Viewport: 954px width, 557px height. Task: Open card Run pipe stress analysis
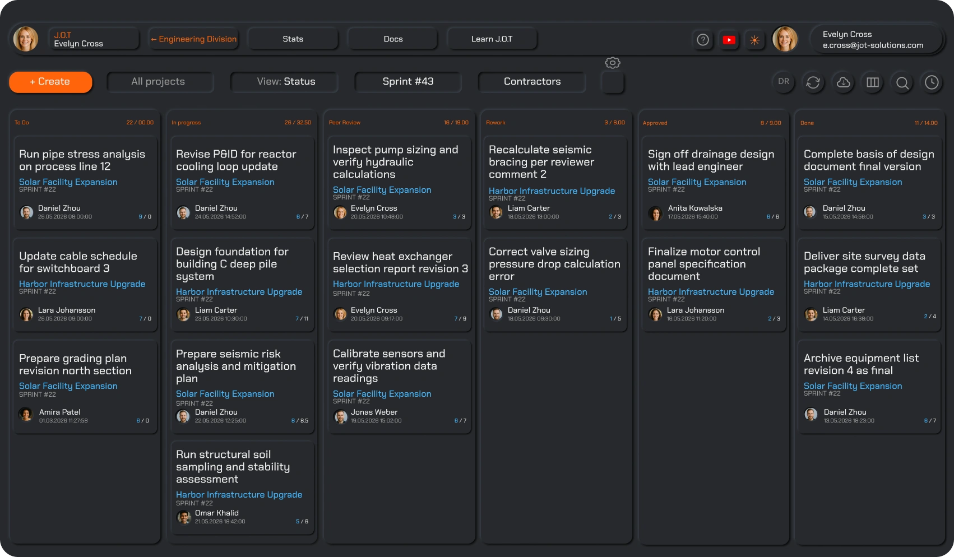[85, 183]
